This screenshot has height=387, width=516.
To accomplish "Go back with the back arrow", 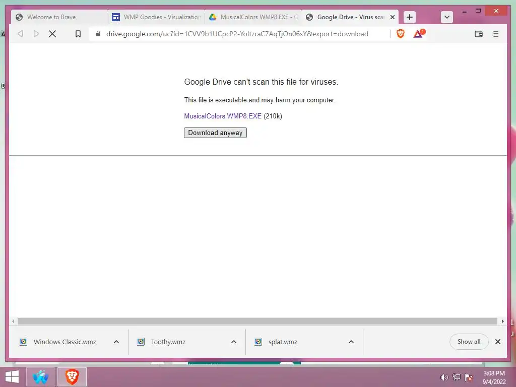I will coord(20,34).
